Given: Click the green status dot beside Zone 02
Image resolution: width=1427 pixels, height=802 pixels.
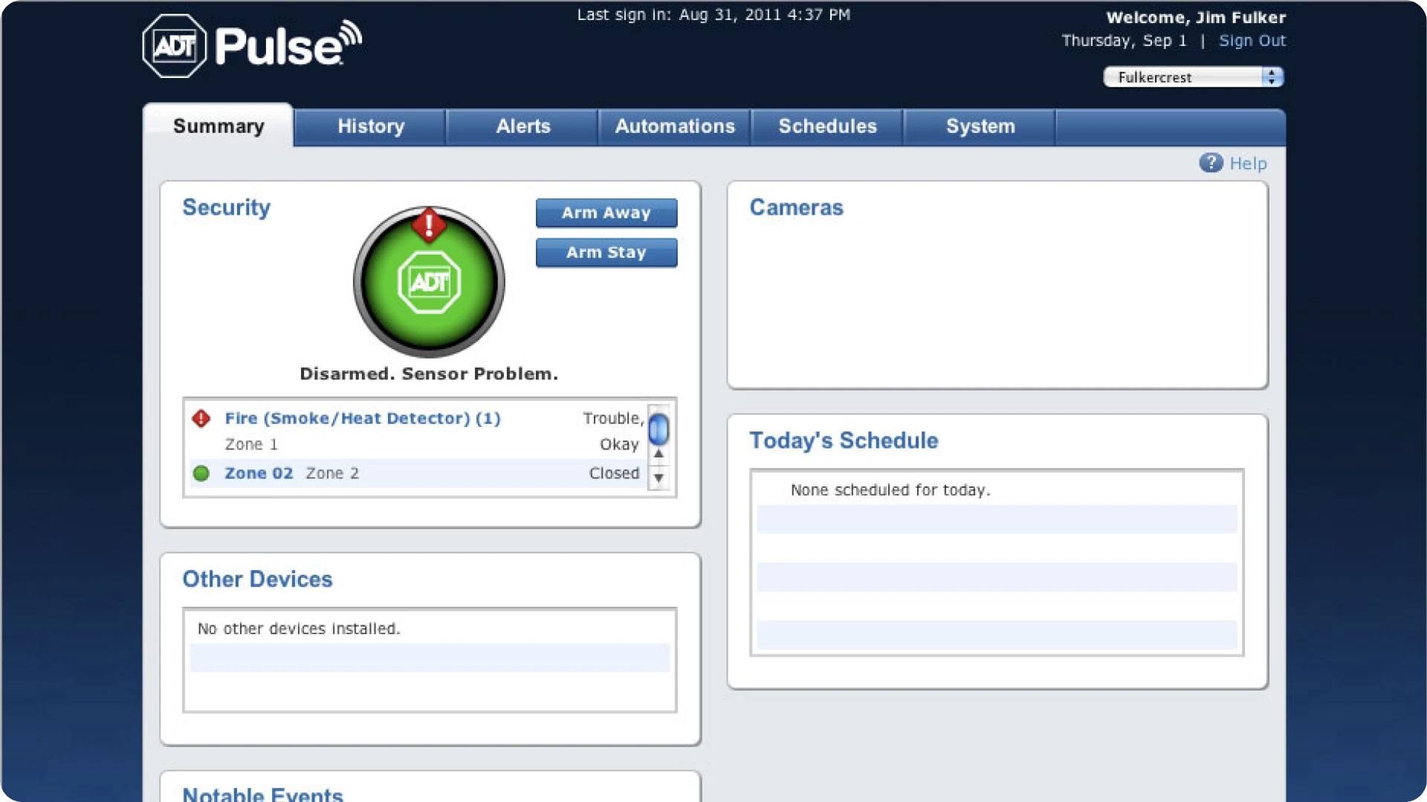Looking at the screenshot, I should [201, 473].
